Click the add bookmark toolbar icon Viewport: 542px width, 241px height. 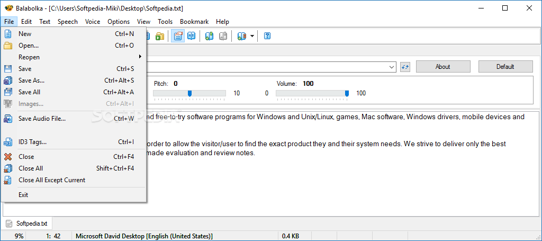click(210, 36)
